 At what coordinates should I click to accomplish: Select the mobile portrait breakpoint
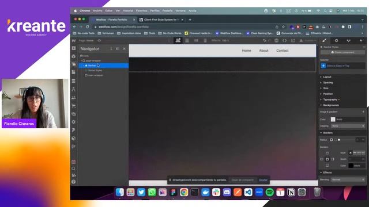coord(205,40)
